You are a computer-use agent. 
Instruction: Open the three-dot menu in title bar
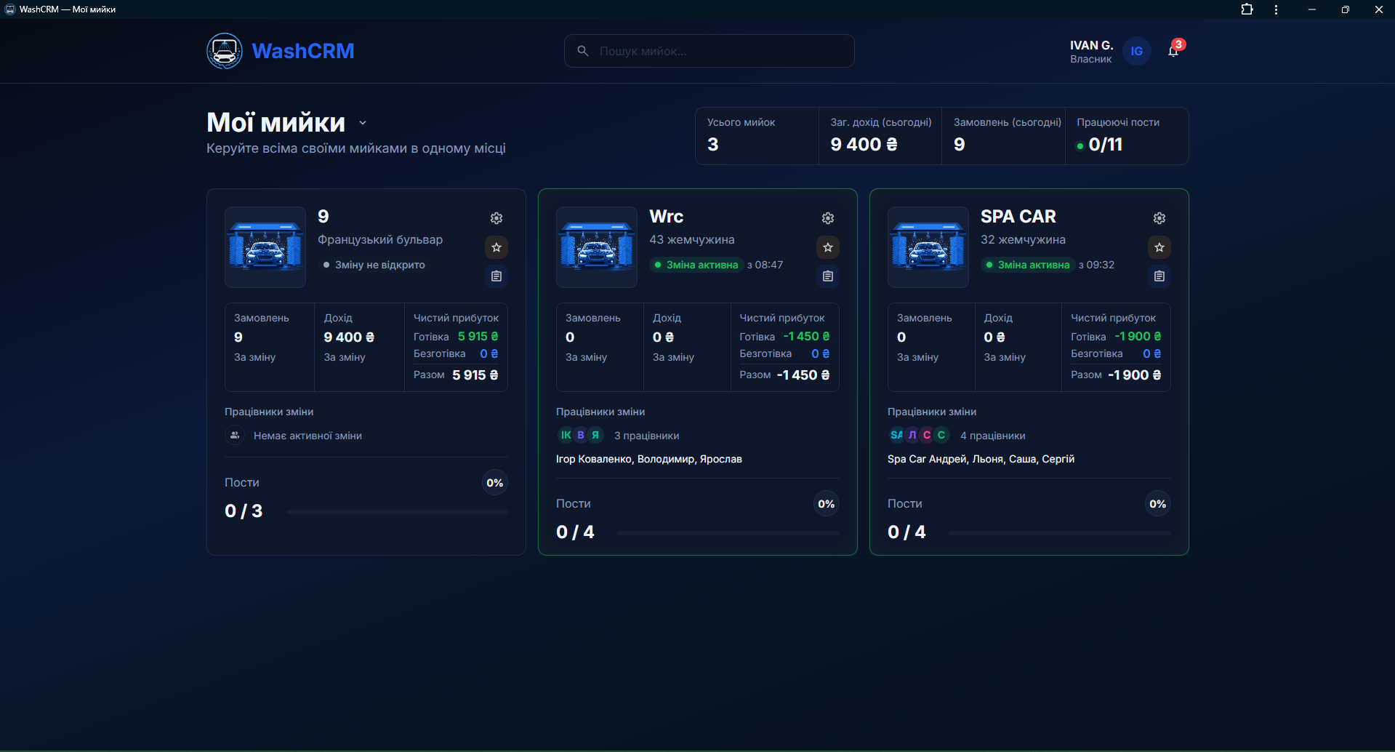pos(1276,9)
